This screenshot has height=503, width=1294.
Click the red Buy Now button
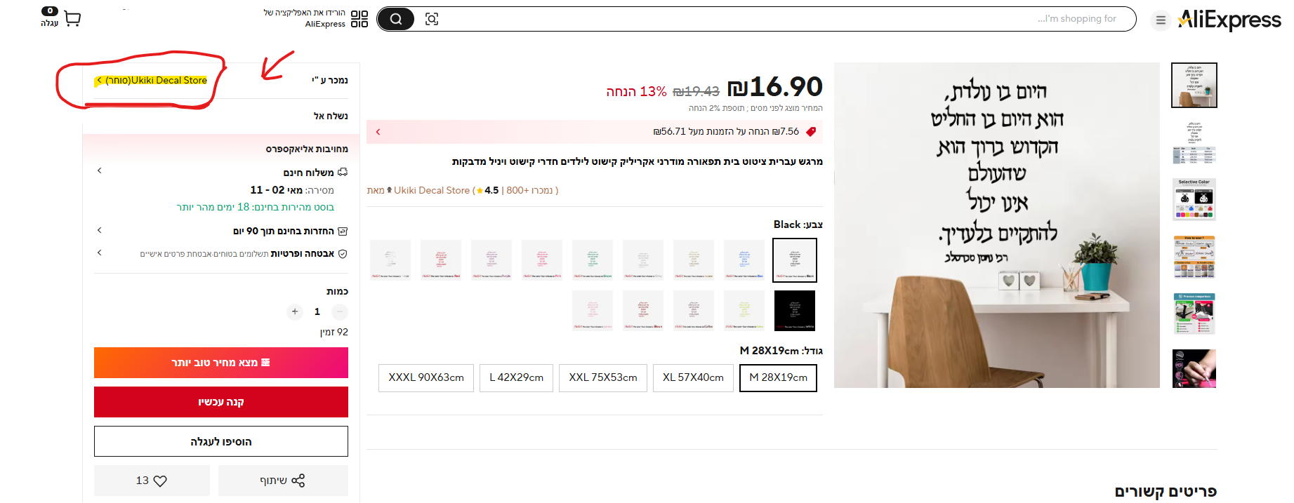[x=221, y=402]
